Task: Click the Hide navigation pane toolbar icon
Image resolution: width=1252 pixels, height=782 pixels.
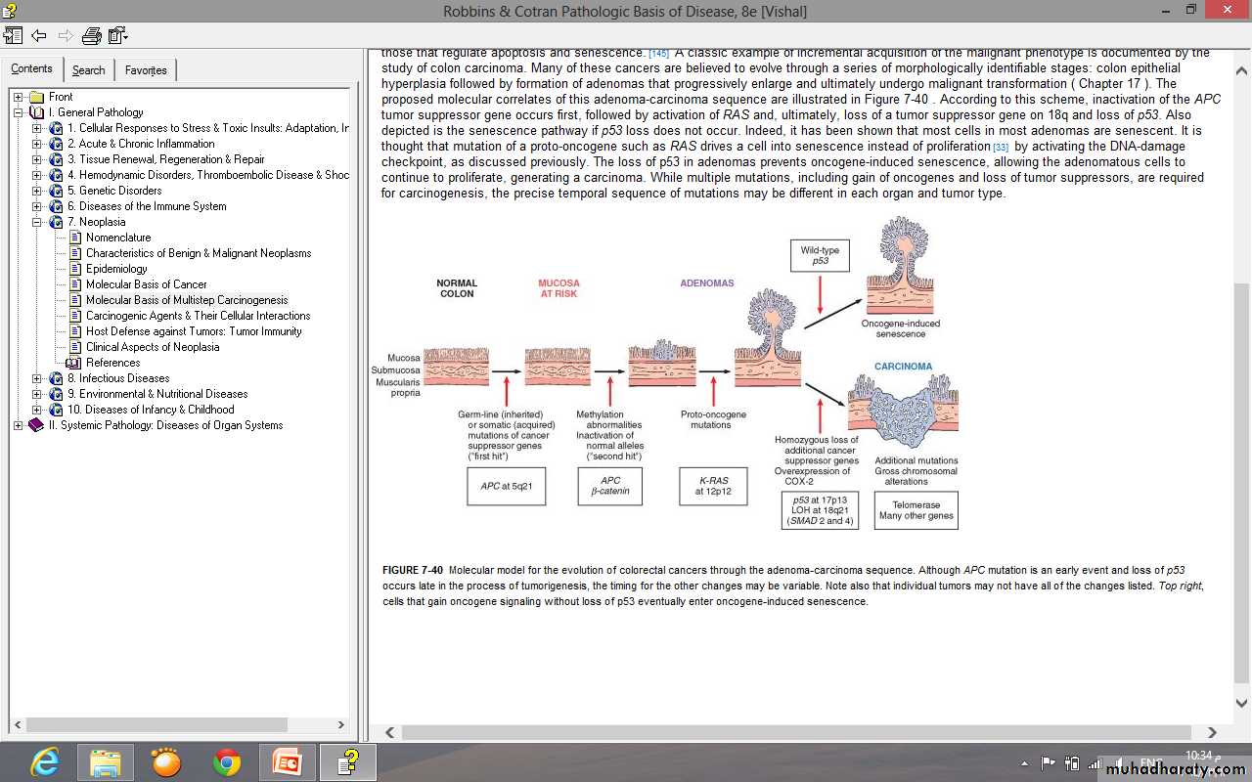Action: tap(13, 36)
